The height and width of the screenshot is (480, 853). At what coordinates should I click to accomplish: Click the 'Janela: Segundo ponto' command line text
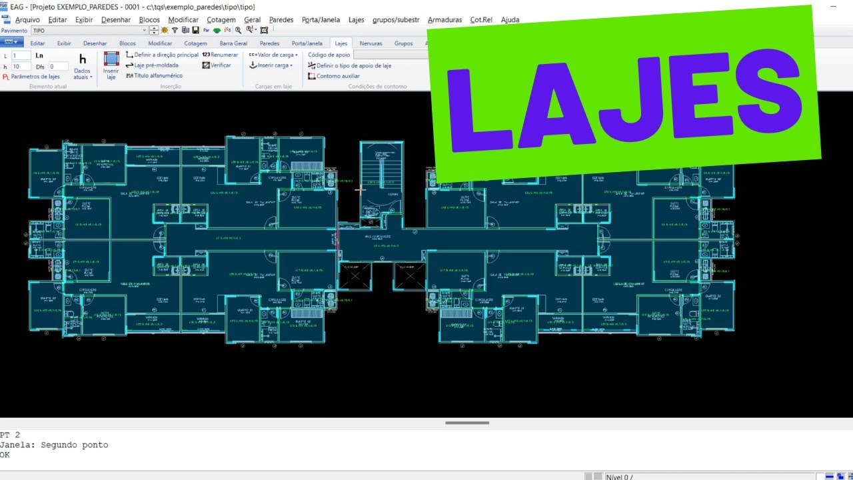click(54, 445)
